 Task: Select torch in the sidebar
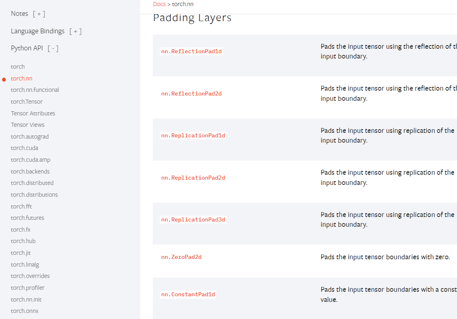[x=18, y=67]
